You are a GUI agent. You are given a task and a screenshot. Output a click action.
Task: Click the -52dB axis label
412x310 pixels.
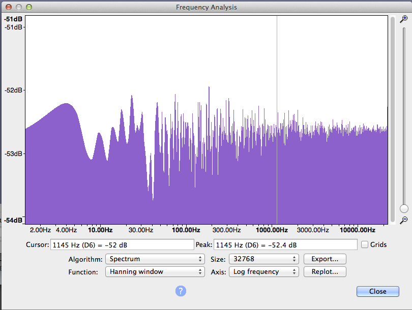pos(13,90)
